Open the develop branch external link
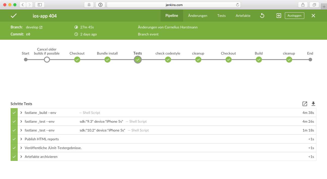Image resolution: width=327 pixels, height=179 pixels. point(41,27)
